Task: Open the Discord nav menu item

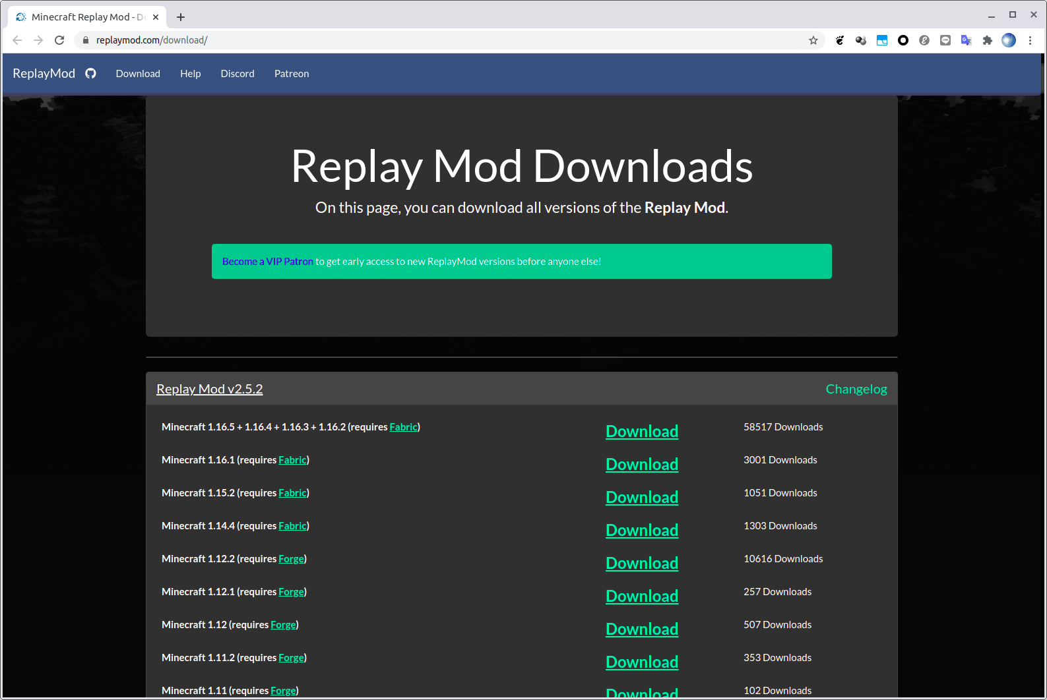Action: [238, 74]
